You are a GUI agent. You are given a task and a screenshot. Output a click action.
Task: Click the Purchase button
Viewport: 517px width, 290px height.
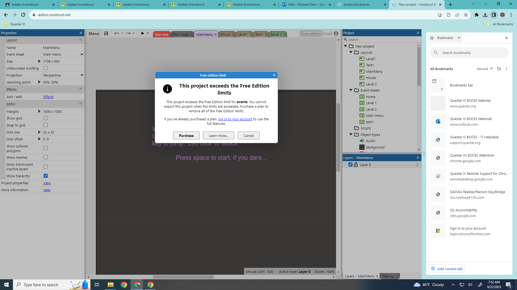tap(186, 136)
